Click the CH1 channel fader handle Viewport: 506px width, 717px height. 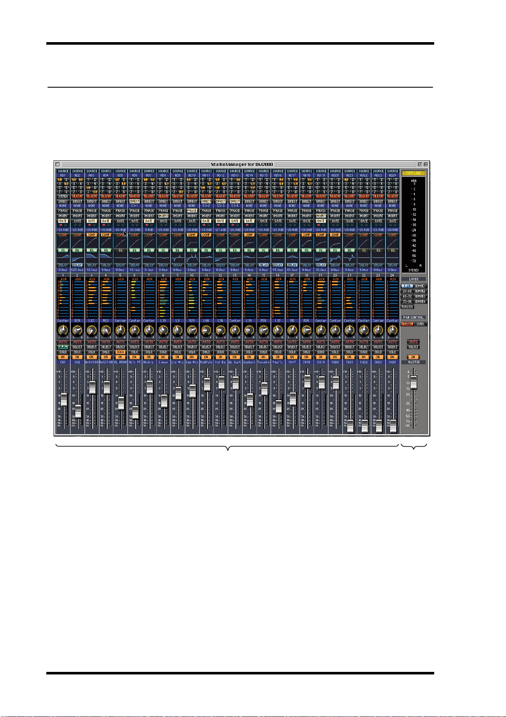click(x=64, y=400)
